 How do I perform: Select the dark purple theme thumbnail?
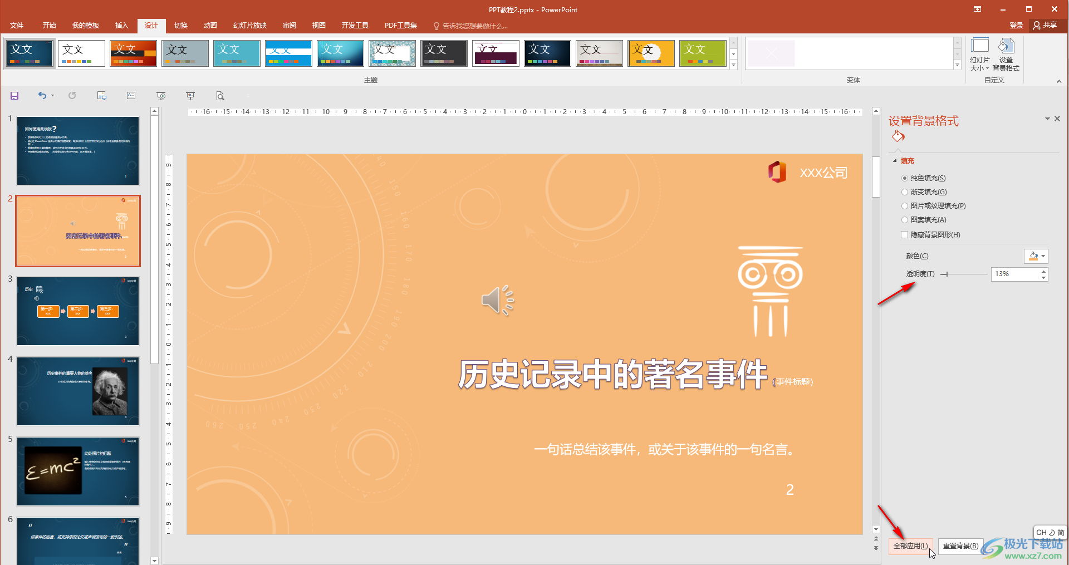pyautogui.click(x=496, y=53)
